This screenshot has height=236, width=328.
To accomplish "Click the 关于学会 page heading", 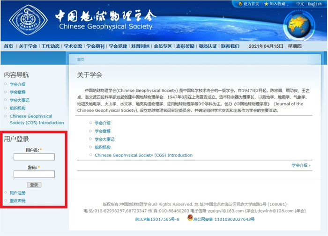I will click(x=89, y=75).
